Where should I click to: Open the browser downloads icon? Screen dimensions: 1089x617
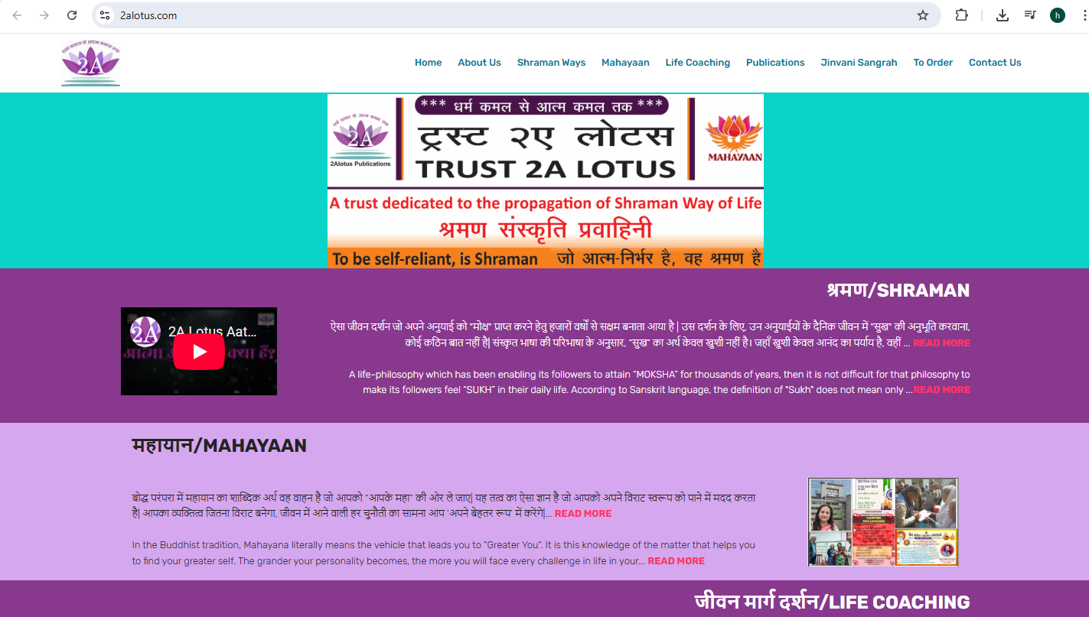tap(1003, 15)
